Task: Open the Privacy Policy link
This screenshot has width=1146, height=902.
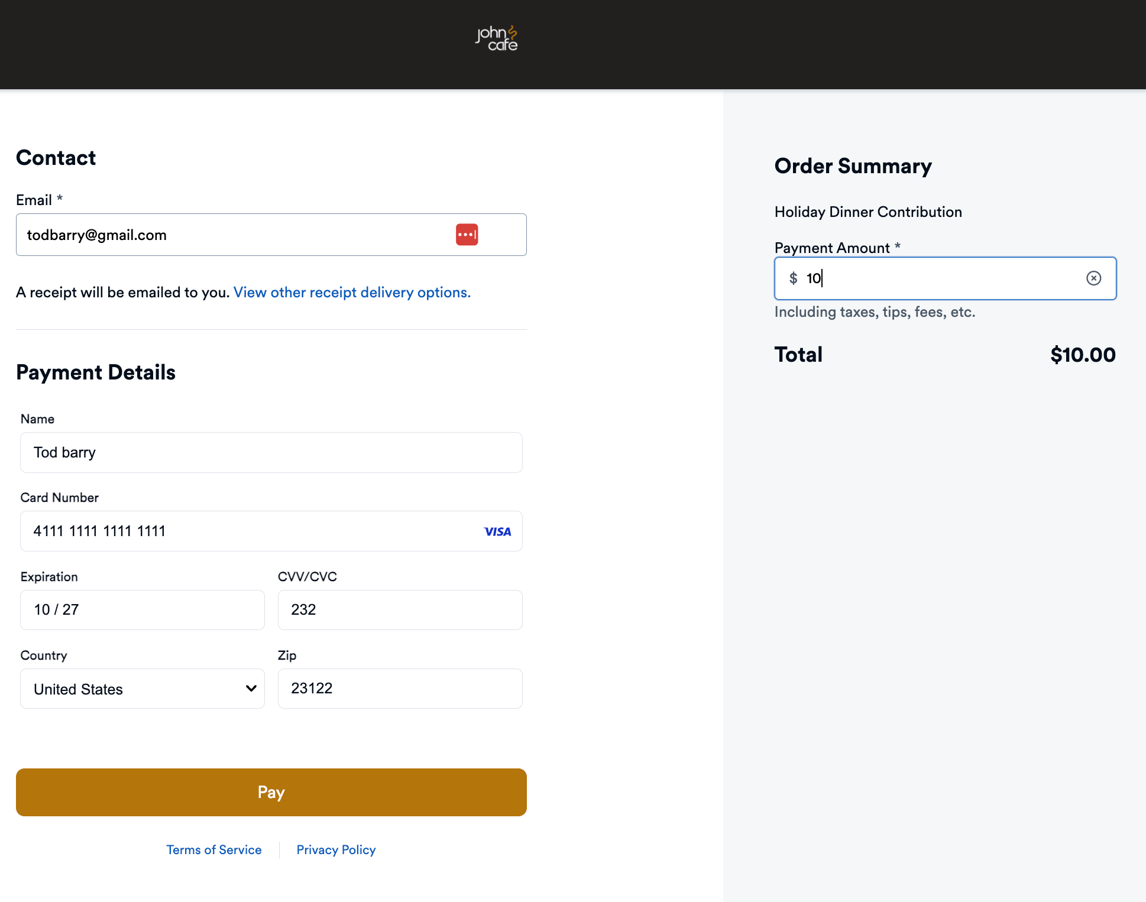Action: (x=336, y=849)
